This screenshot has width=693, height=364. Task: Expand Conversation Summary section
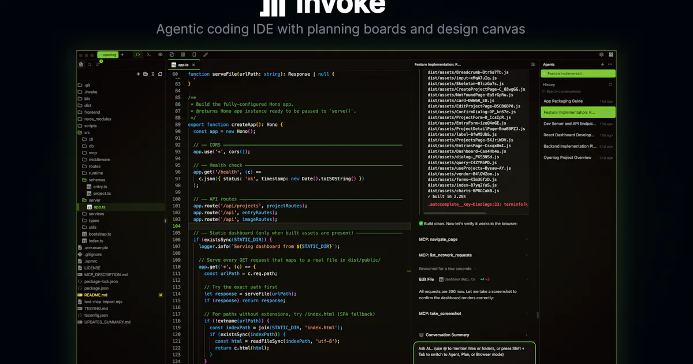(473, 335)
